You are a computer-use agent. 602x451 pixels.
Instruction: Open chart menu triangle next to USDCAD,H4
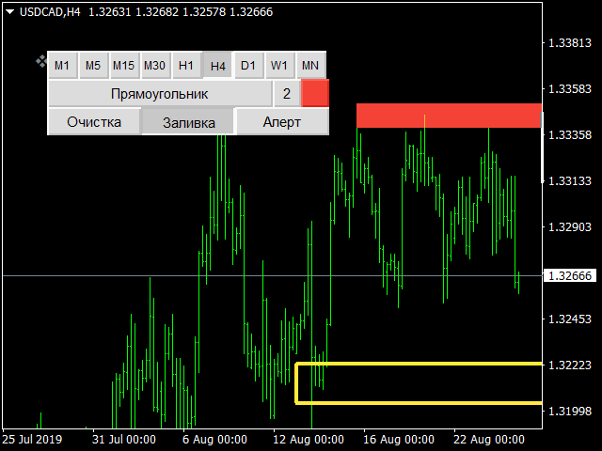coord(10,12)
